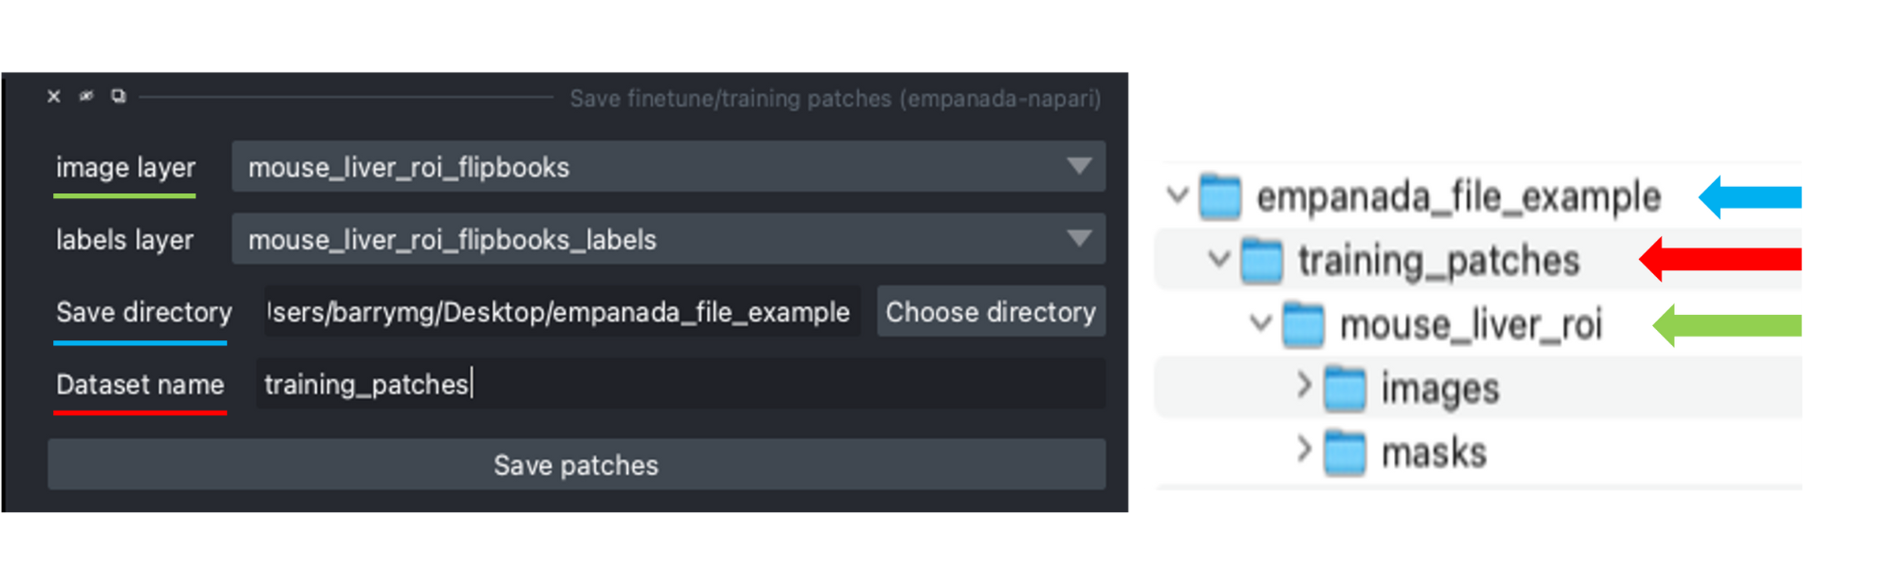Expand the masks folder chevron

[1304, 449]
